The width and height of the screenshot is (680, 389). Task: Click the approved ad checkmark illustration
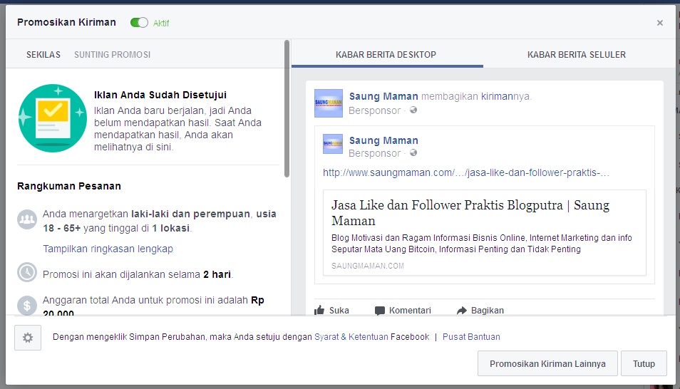point(53,118)
